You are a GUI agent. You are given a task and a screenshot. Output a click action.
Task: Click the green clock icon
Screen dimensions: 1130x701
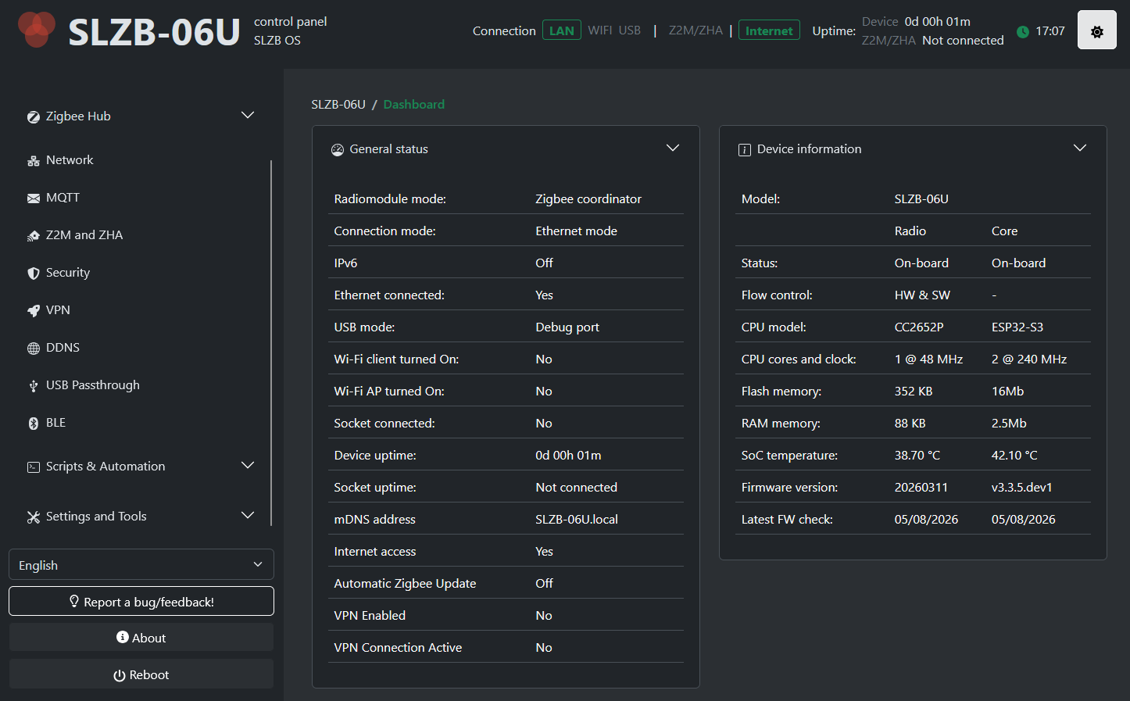[1023, 31]
